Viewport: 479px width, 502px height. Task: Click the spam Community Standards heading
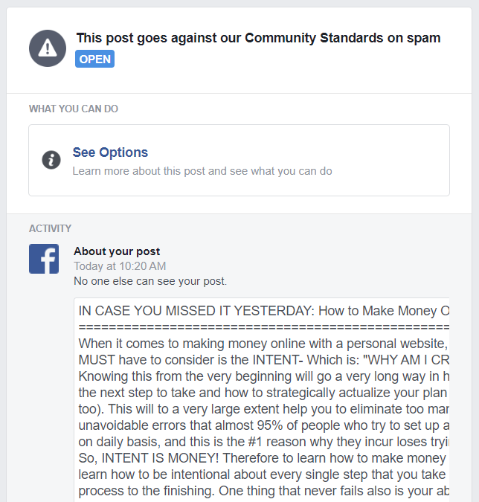[x=258, y=38]
